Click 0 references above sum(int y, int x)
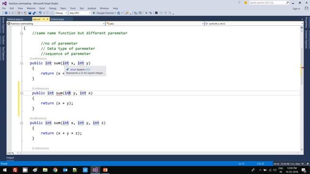This screenshot has width=310, height=174. pyautogui.click(x=40, y=88)
